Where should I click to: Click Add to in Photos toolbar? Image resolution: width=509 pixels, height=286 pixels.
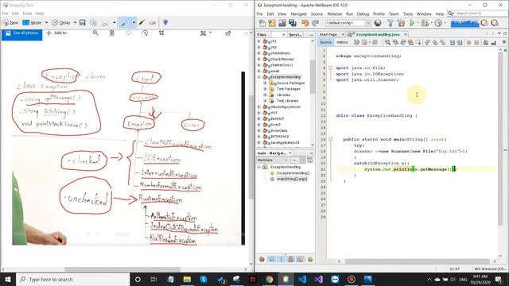(56, 33)
